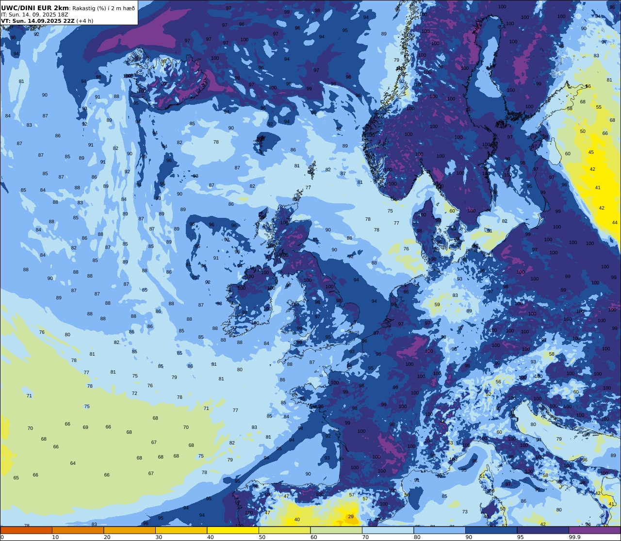Click the humidity value 64 in the southwest ocean
The width and height of the screenshot is (621, 541).
click(73, 463)
